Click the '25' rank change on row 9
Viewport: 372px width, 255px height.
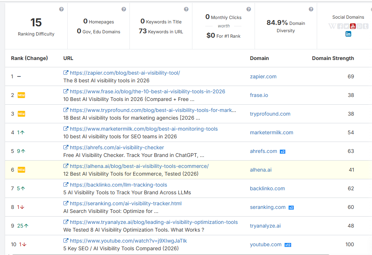(x=20, y=226)
